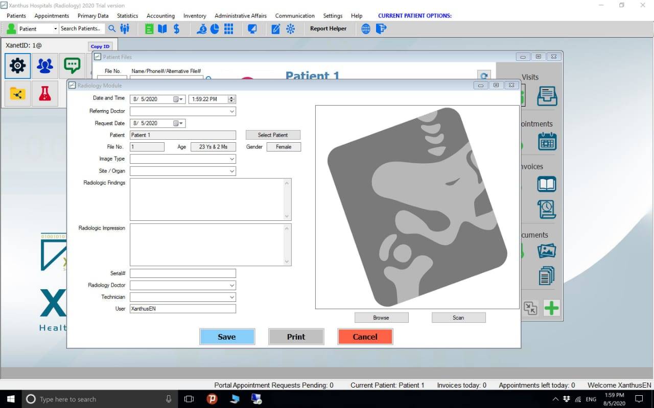The width and height of the screenshot is (654, 408).
Task: Click the yellow shared folder icon
Action: tap(17, 94)
